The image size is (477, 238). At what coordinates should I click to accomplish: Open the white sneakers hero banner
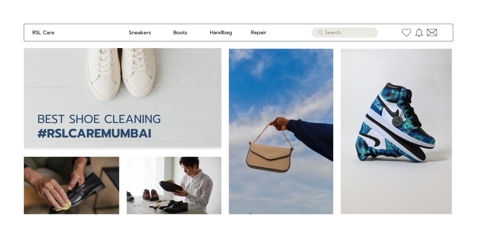pyautogui.click(x=123, y=98)
